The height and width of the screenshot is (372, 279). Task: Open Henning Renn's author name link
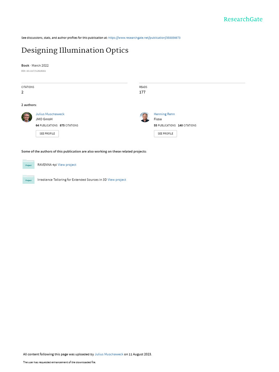(x=164, y=114)
